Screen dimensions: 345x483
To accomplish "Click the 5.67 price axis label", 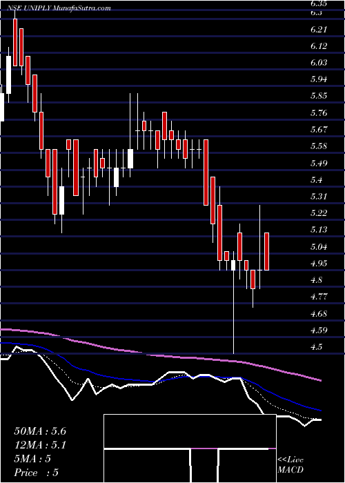I will pyautogui.click(x=319, y=130).
